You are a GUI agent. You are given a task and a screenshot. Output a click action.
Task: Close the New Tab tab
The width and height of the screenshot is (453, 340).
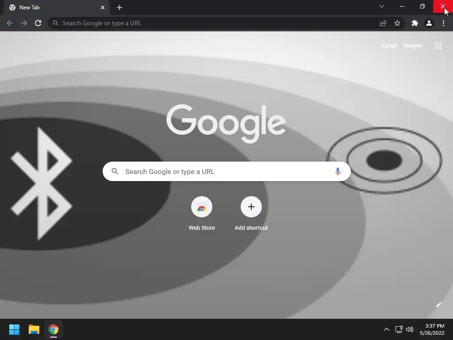pyautogui.click(x=103, y=8)
